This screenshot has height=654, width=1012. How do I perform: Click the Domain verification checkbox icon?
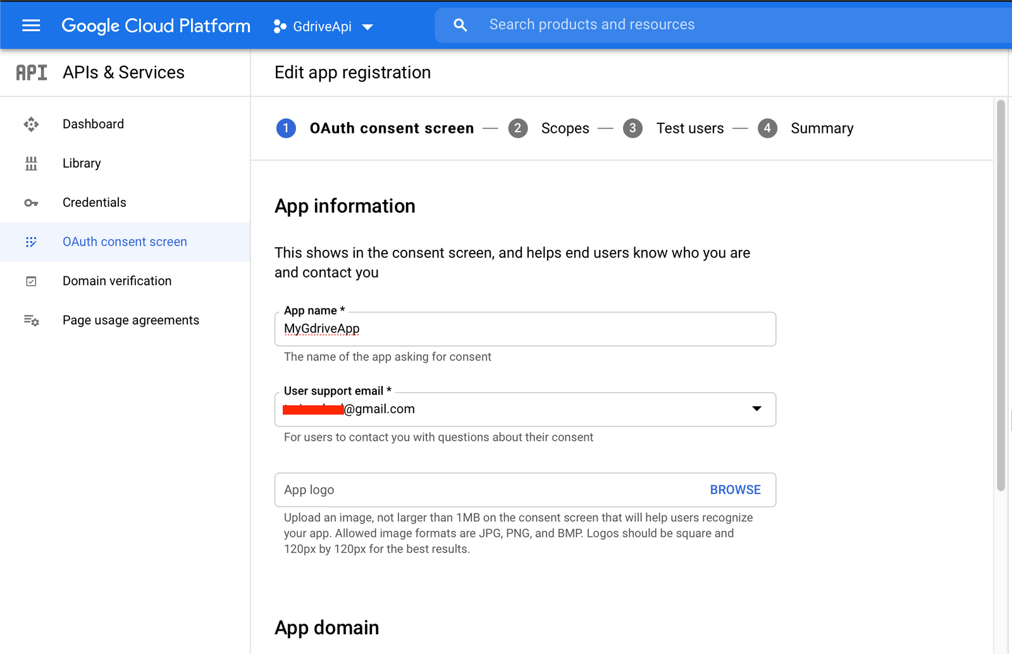tap(31, 281)
